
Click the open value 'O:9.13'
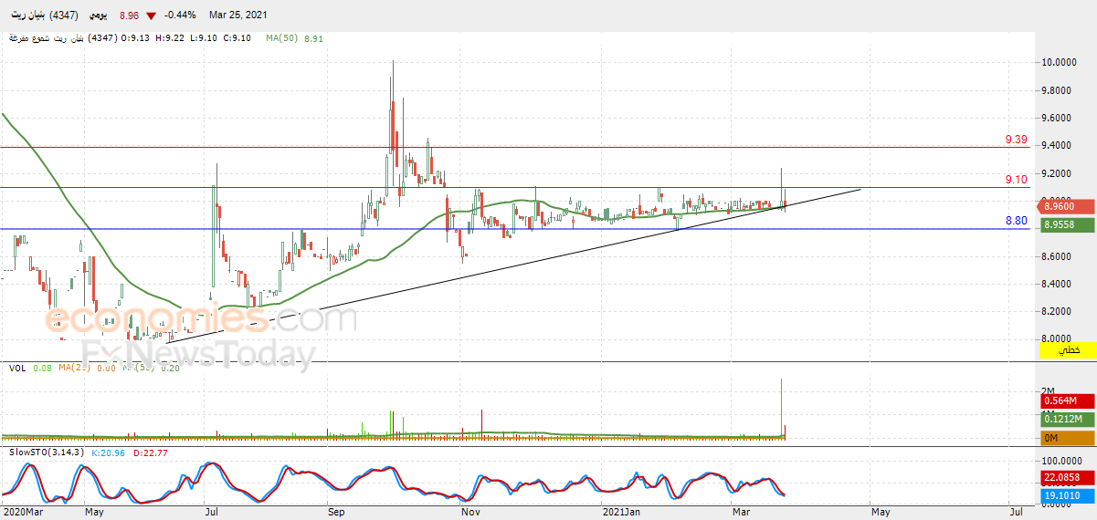coord(137,38)
